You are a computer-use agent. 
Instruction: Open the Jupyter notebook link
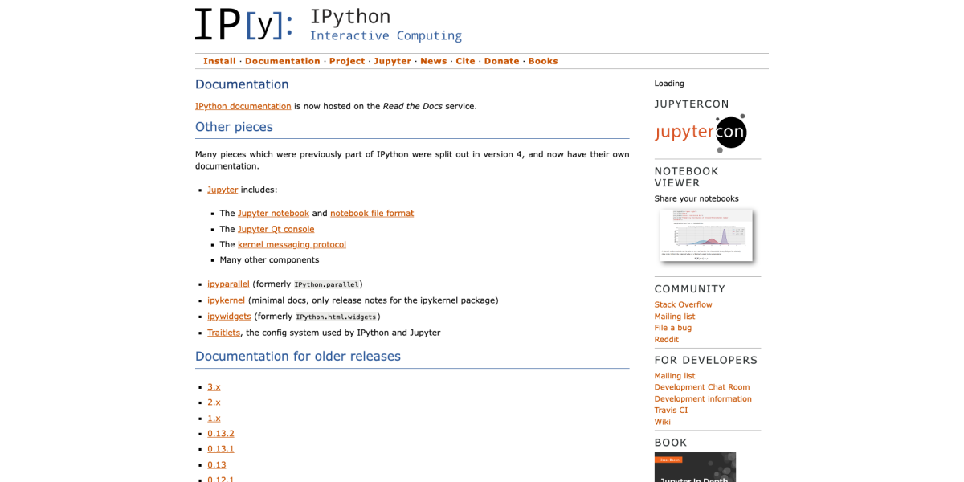(273, 213)
